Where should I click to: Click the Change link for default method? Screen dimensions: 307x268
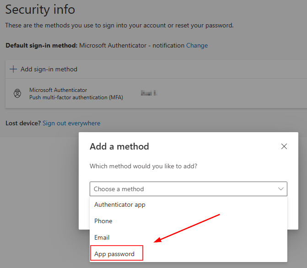[197, 45]
